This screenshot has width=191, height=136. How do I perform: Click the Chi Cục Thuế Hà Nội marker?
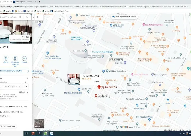[181, 55]
